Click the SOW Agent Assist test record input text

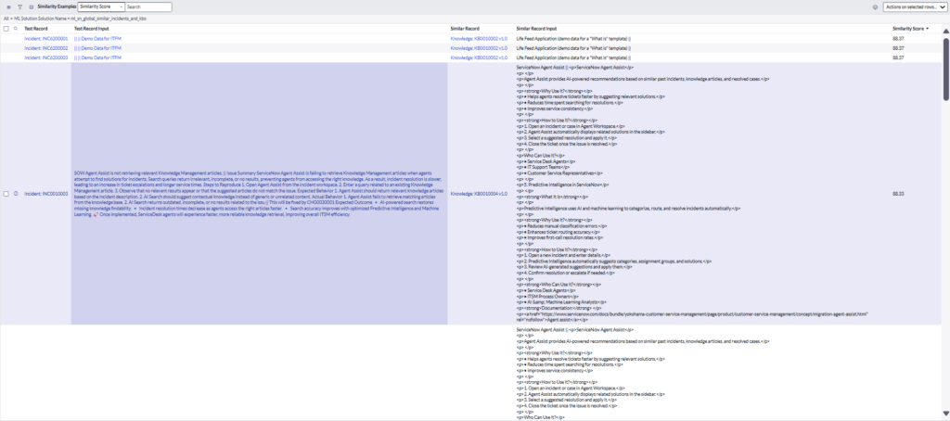pyautogui.click(x=259, y=194)
